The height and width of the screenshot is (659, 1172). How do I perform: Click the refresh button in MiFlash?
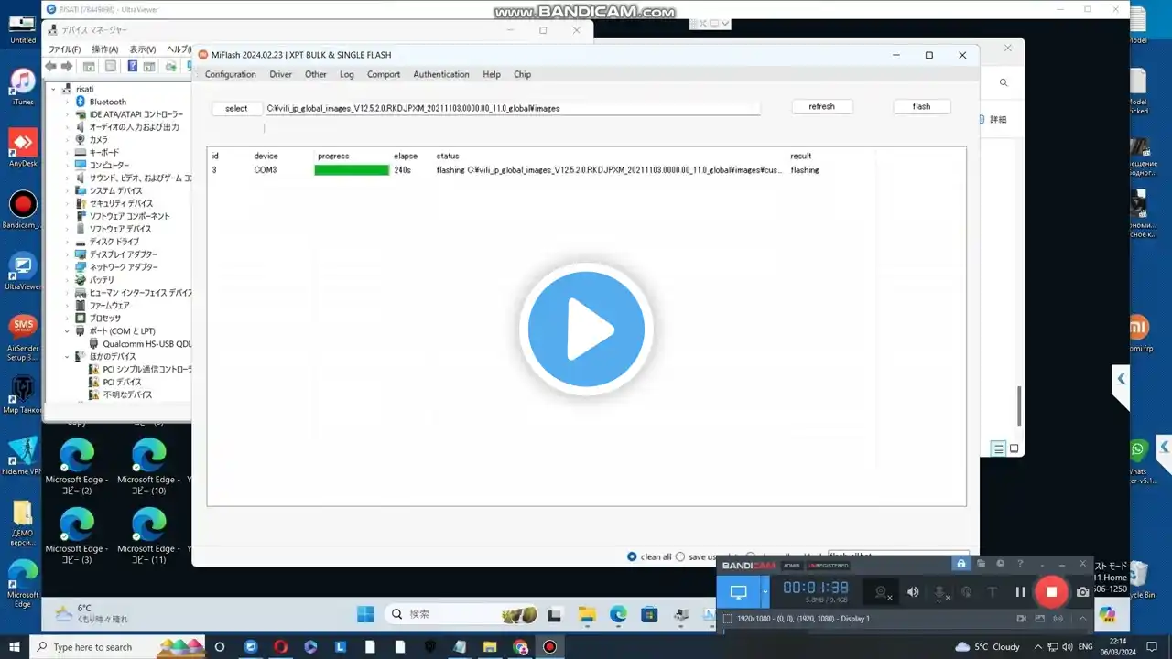coord(822,106)
